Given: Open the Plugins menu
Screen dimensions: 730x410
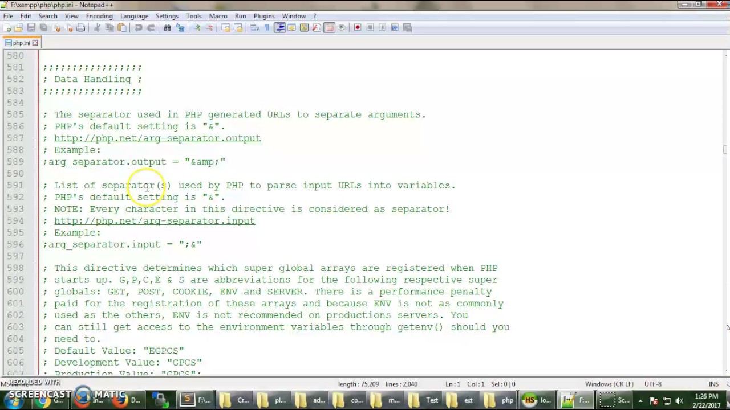Looking at the screenshot, I should click(264, 16).
